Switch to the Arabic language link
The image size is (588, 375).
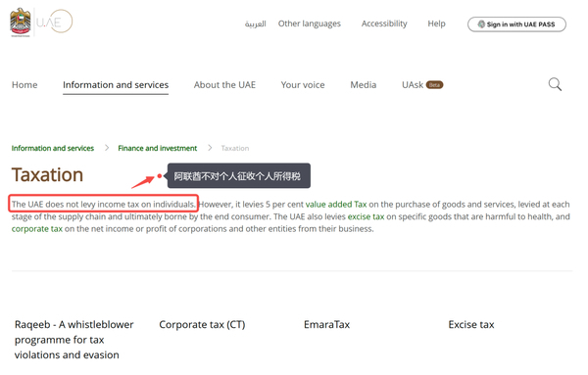pyautogui.click(x=256, y=23)
